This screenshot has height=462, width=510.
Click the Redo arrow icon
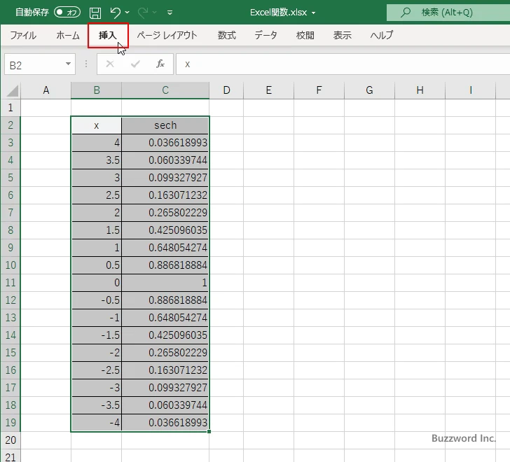142,13
